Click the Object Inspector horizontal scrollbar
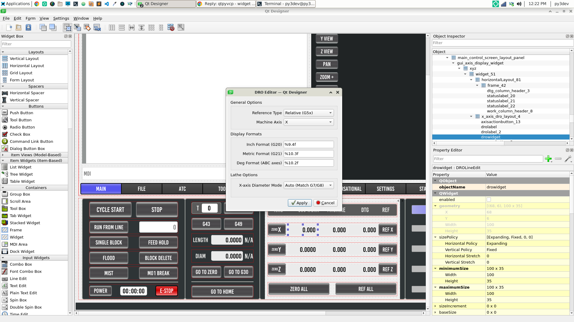This screenshot has width=574, height=322. (501, 143)
